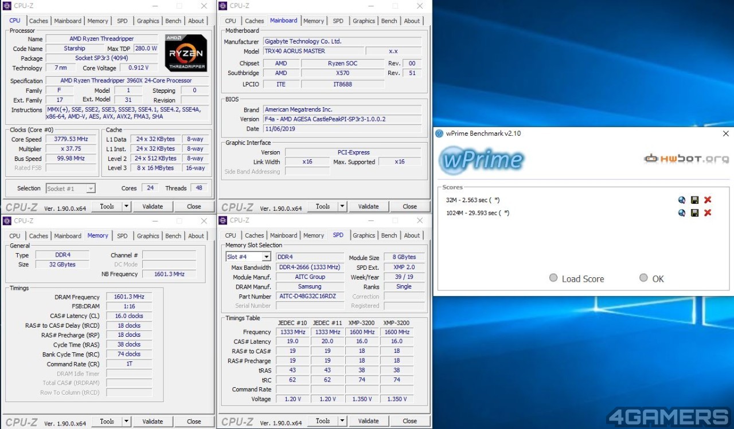The width and height of the screenshot is (734, 429).
Task: Click the 1024M - 29.593 sec score text
Action: (x=478, y=213)
